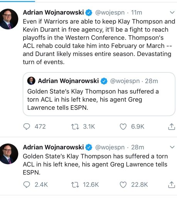Retweet the tweet with 3.1K retweets
Viewport: 177px width, 198px height.
click(75, 126)
